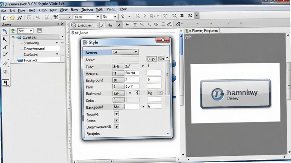Click the plus icon in document toolbar
The height and width of the screenshot is (163, 291).
[127, 24]
